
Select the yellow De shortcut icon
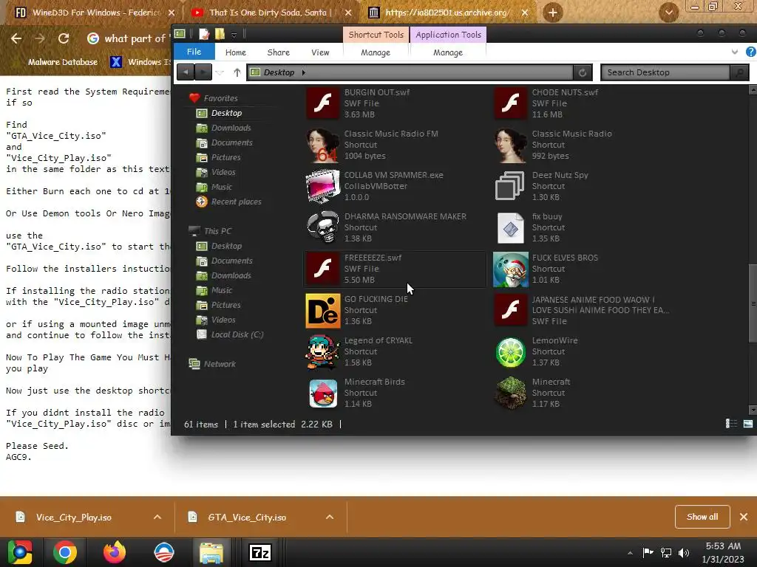click(322, 311)
